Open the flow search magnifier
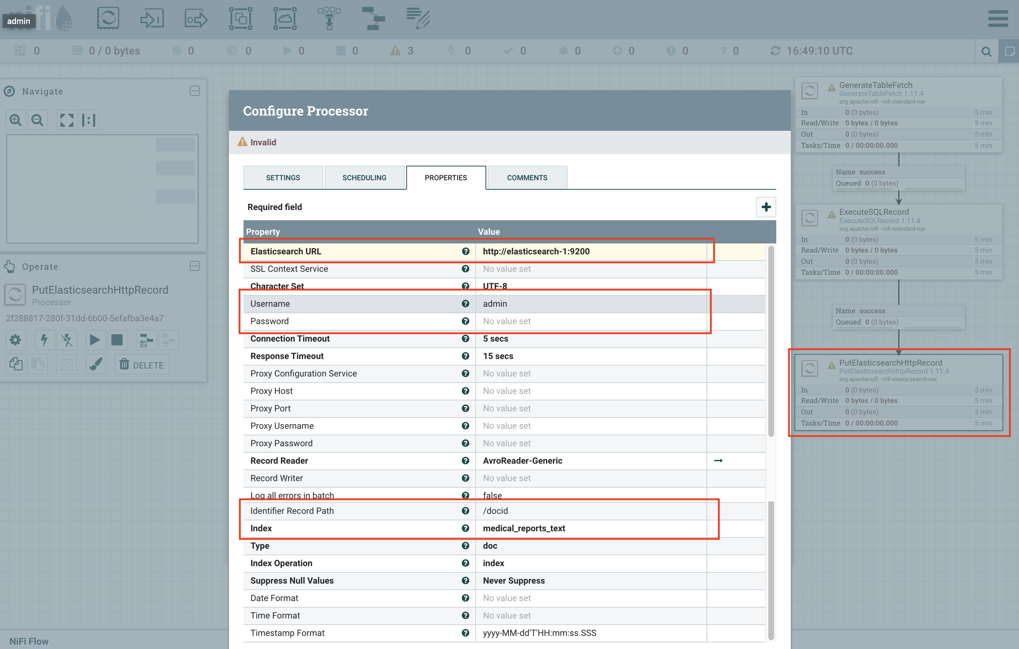The image size is (1019, 649). point(986,51)
